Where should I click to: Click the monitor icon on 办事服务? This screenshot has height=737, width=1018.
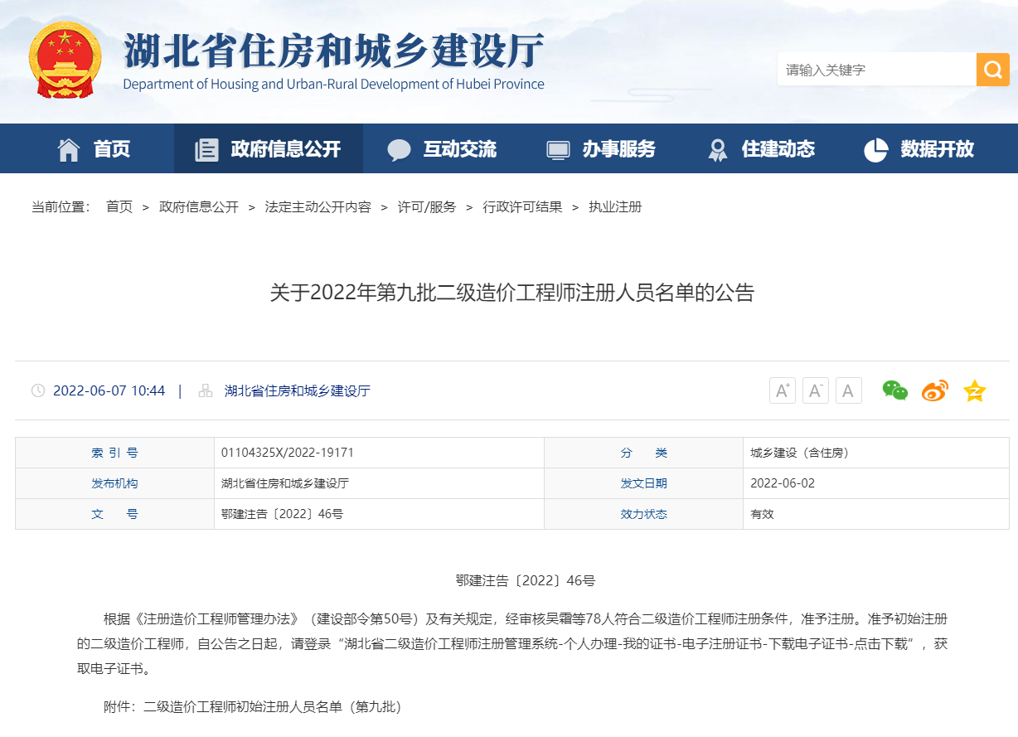click(555, 148)
